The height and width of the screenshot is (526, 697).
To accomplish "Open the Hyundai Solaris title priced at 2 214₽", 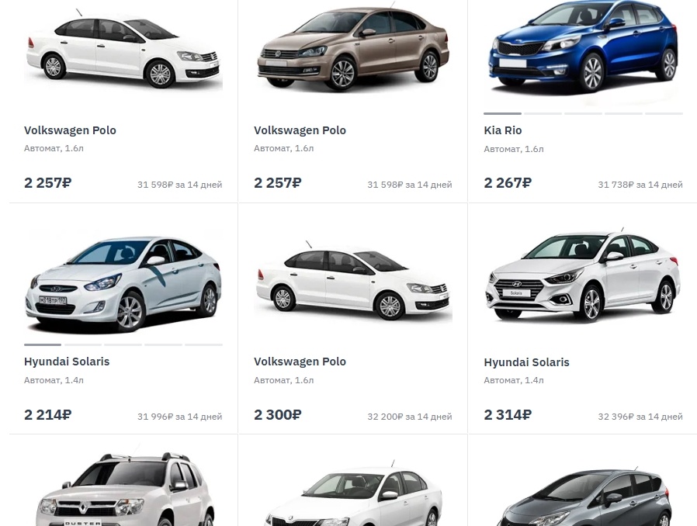I will point(67,362).
